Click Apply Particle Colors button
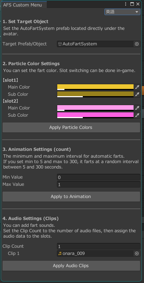This screenshot has height=283, width=144. 71,127
